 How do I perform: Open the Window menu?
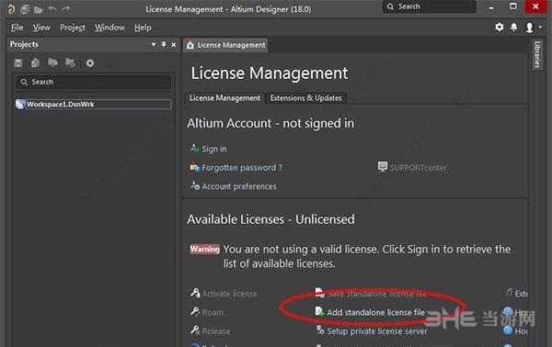coord(109,28)
